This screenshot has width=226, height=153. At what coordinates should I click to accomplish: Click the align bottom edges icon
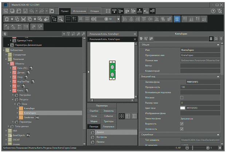point(156,19)
